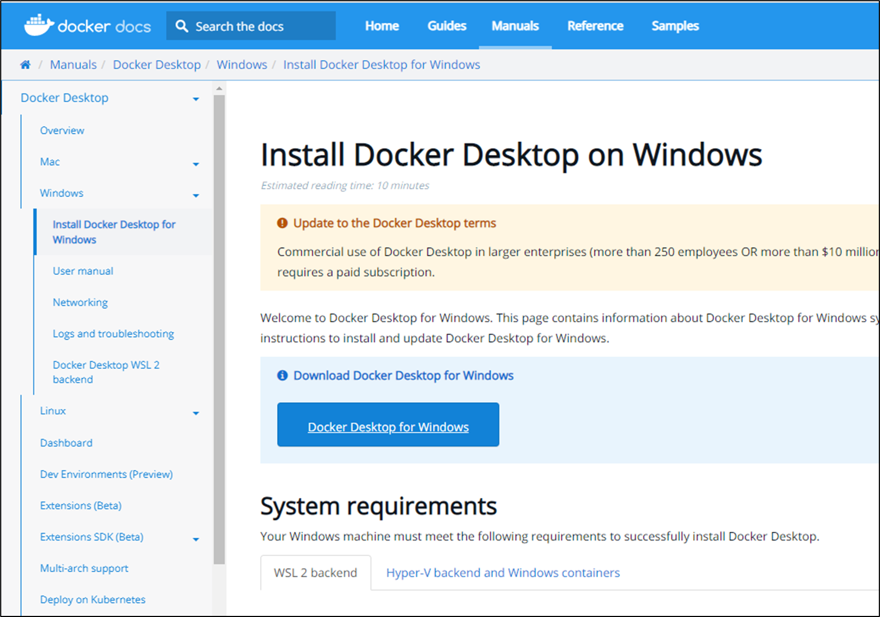Click Install Docker Desktop for Windows breadcrumb
The width and height of the screenshot is (880, 617).
(x=382, y=64)
